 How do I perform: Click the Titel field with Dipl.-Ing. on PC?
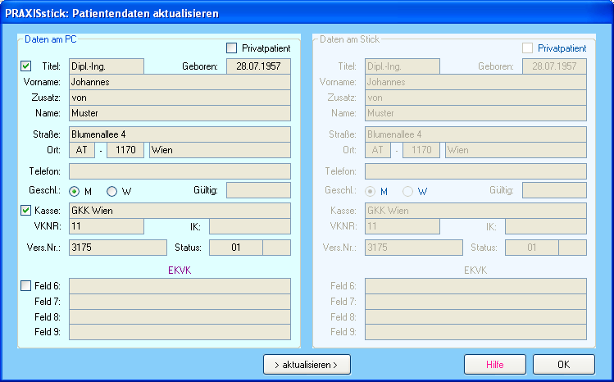click(107, 66)
